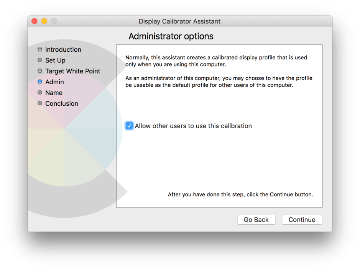This screenshot has height=271, width=360.
Task: Click the Display Calibrator Assistant title bar
Action: pos(179,21)
